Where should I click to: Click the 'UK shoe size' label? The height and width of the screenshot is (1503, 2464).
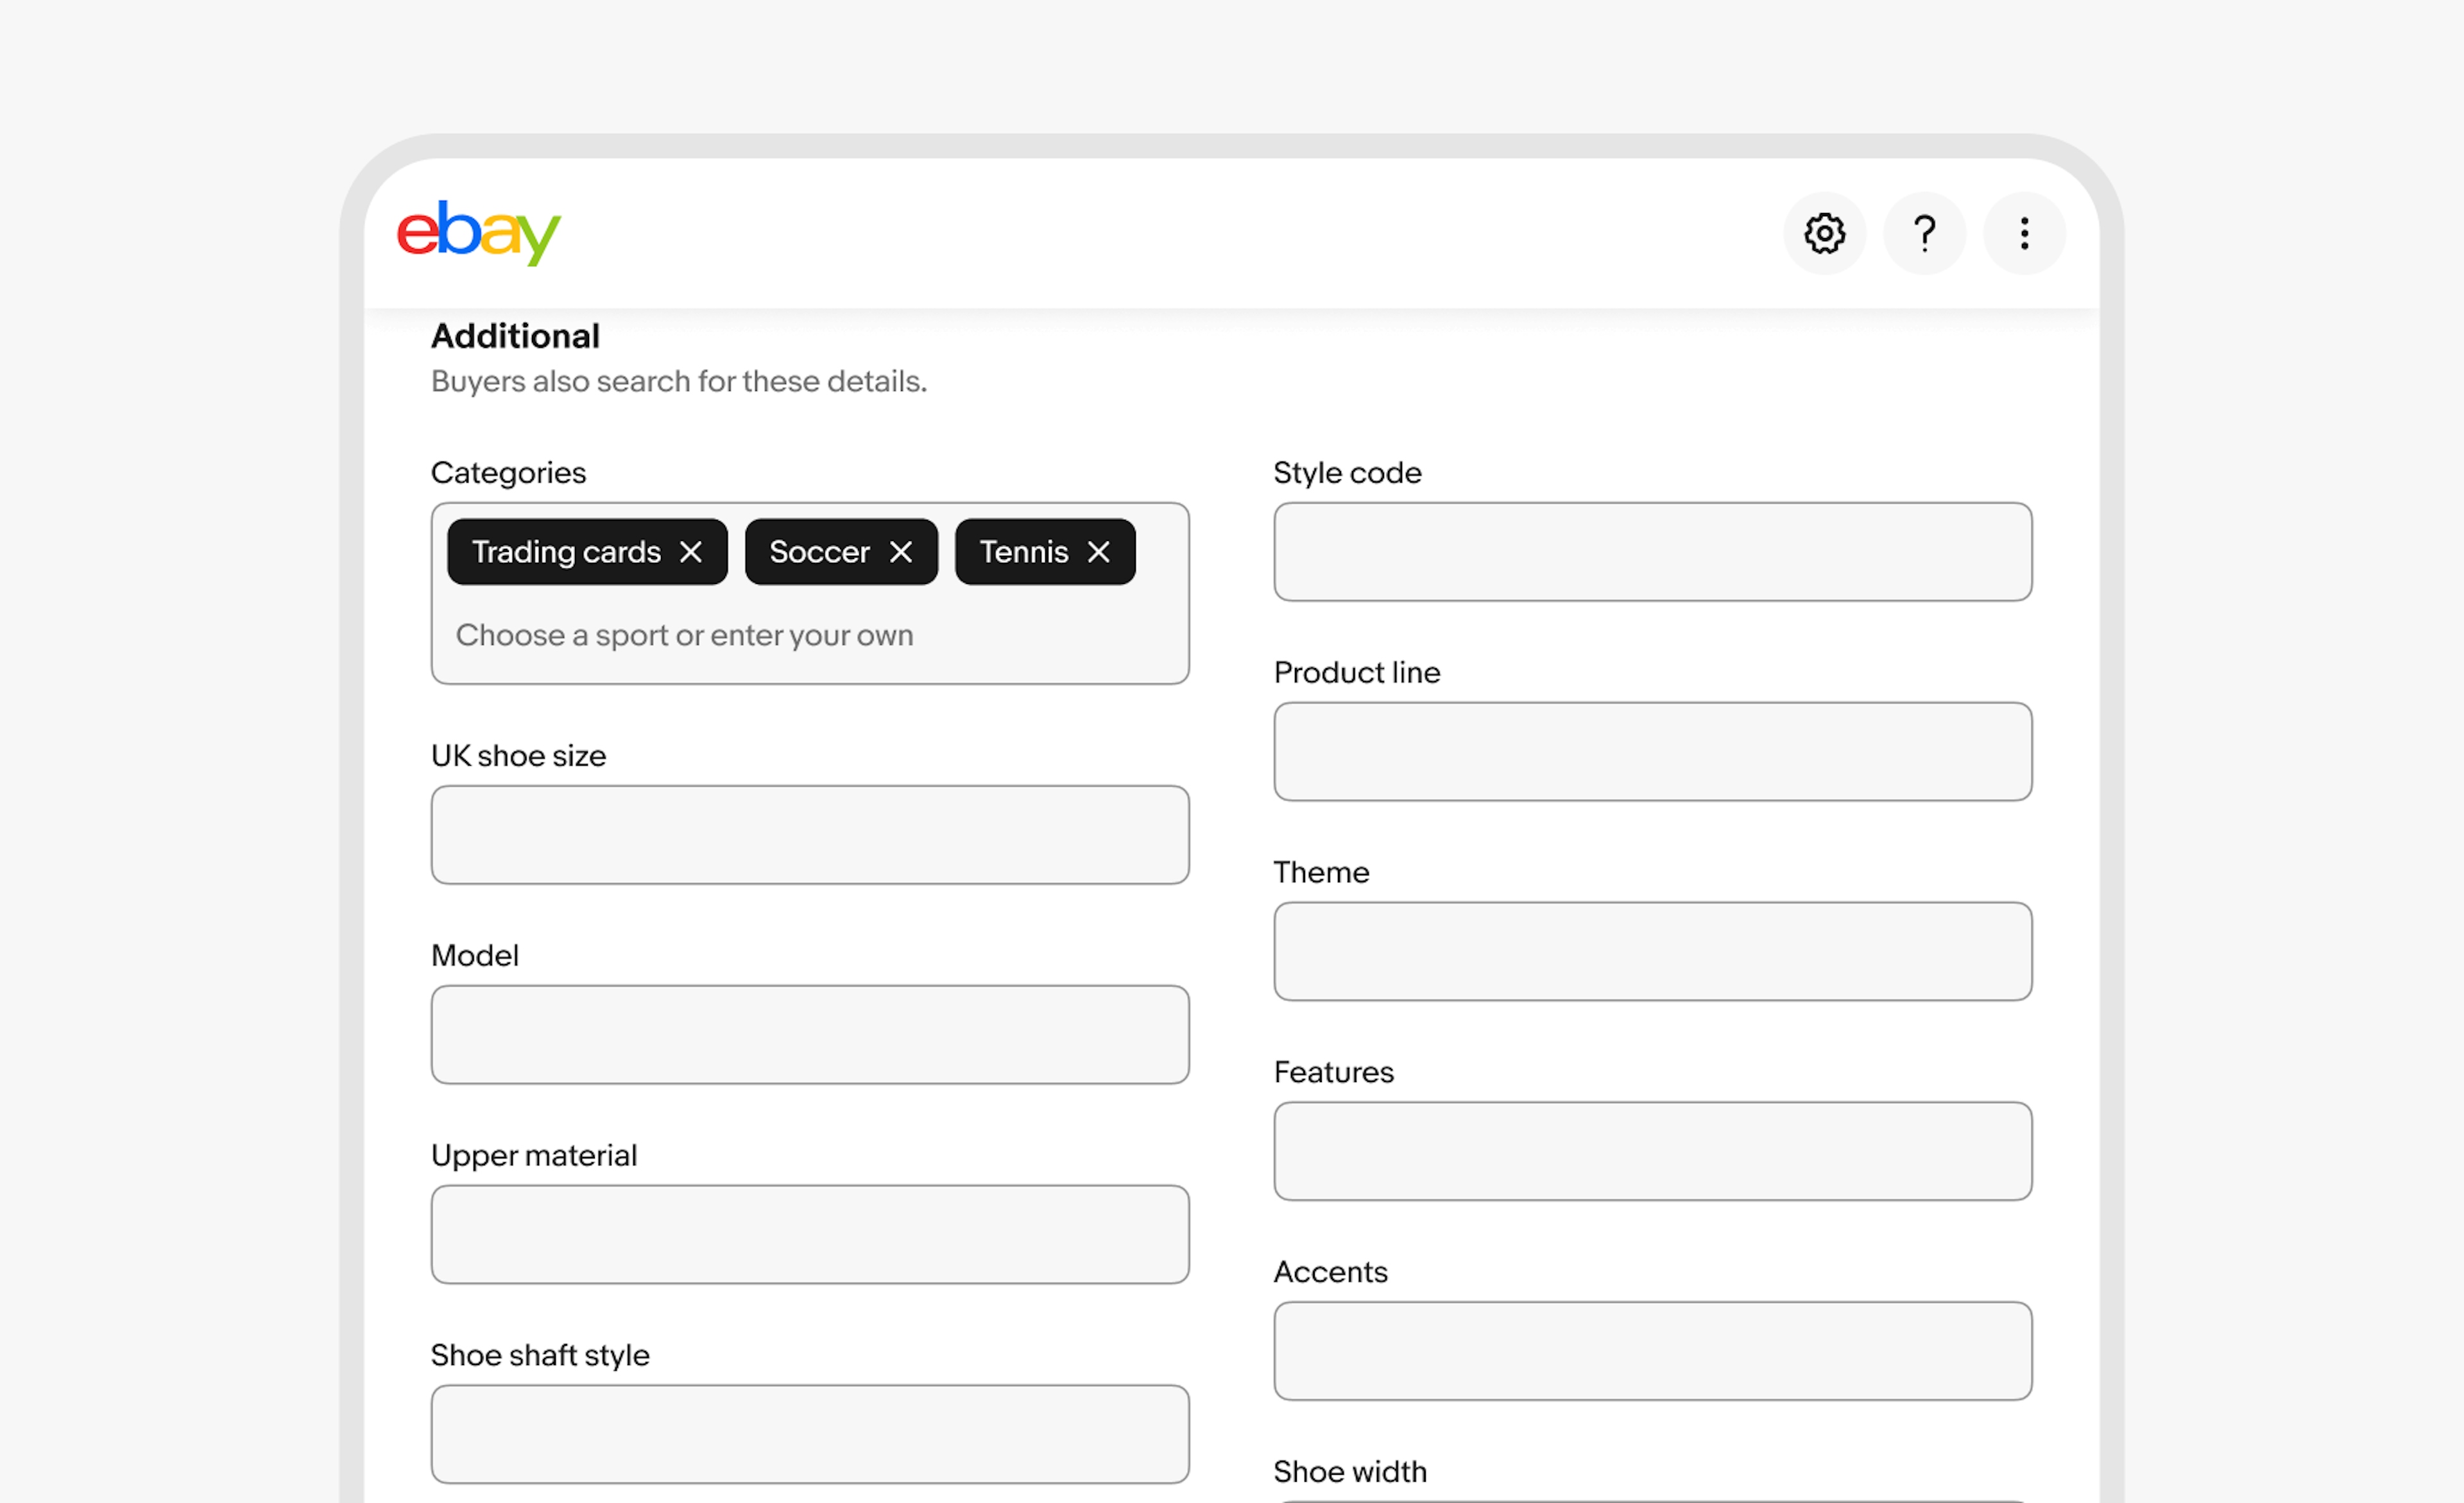(x=518, y=756)
